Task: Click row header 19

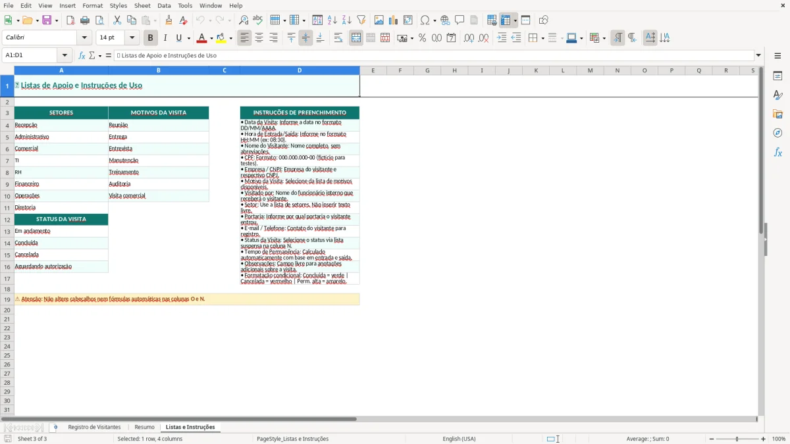Action: pyautogui.click(x=7, y=299)
